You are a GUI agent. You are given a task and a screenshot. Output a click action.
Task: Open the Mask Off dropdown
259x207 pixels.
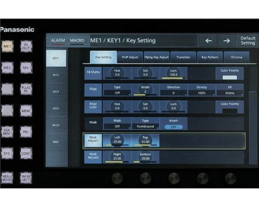pos(117,126)
